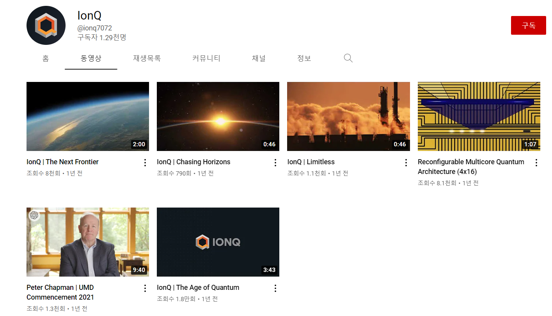The width and height of the screenshot is (552, 316).
Task: Select the 동영상 tab
Action: click(x=91, y=59)
